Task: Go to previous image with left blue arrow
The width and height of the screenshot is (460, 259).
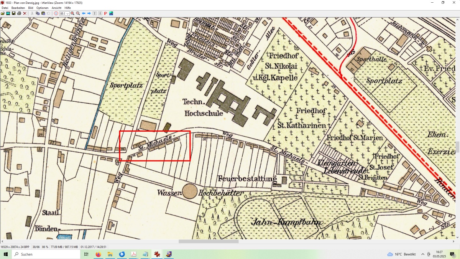Action: (x=84, y=13)
